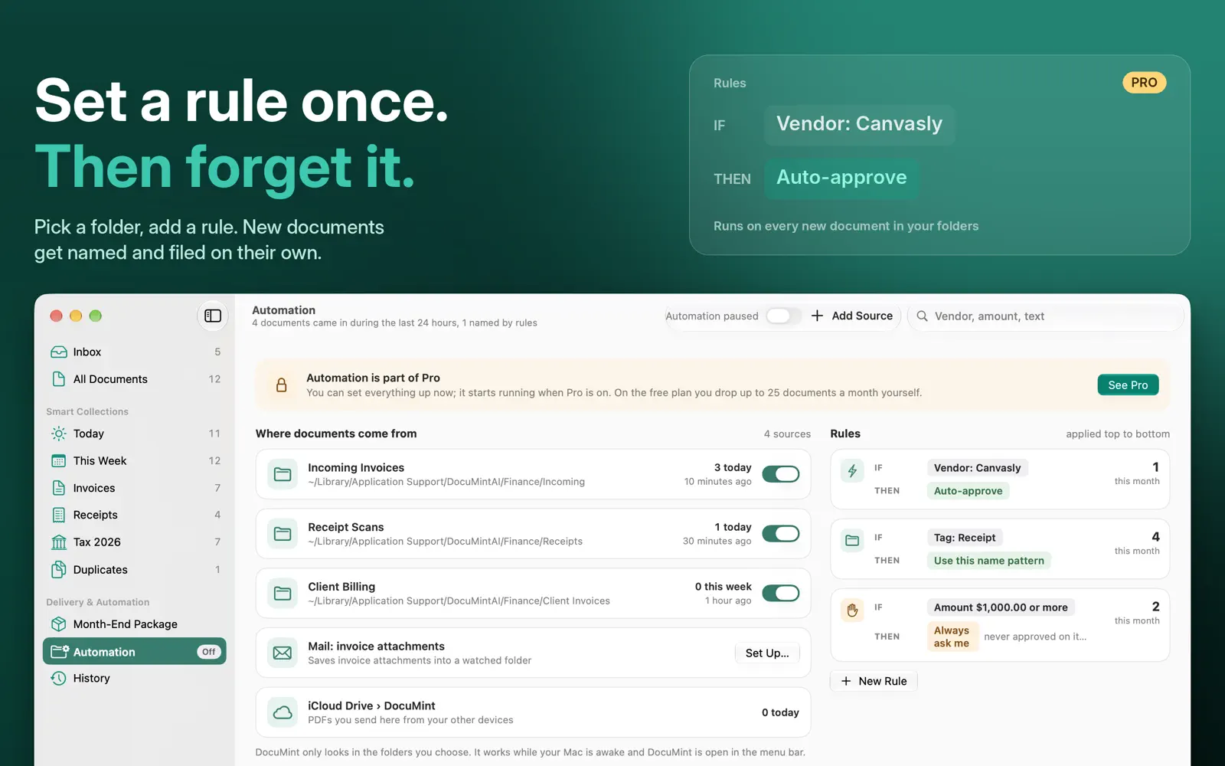Toggle the Automation paused switch

(782, 316)
